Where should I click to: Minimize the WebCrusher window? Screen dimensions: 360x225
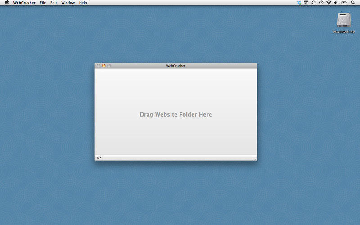(x=104, y=66)
